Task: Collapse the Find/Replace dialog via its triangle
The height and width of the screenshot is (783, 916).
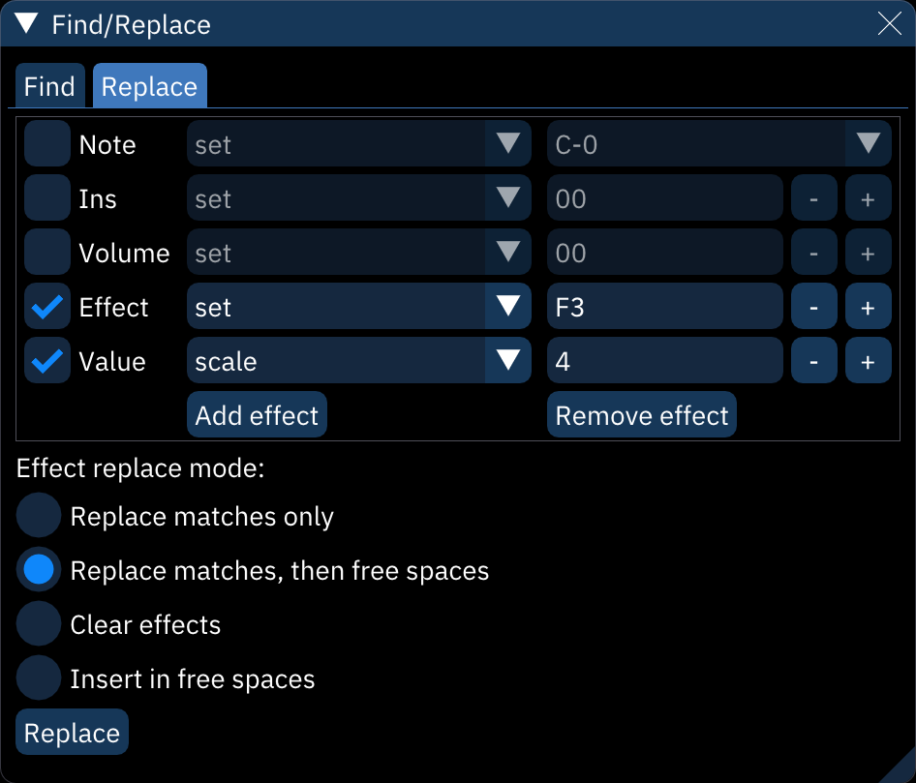Action: click(x=25, y=24)
